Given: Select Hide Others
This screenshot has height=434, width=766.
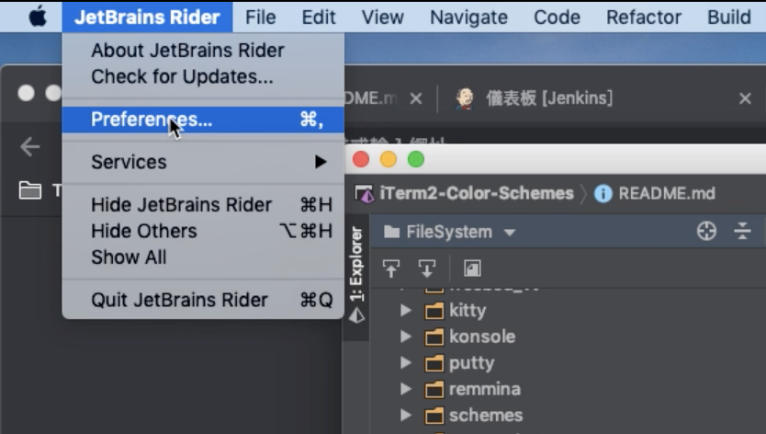Looking at the screenshot, I should pyautogui.click(x=203, y=231).
